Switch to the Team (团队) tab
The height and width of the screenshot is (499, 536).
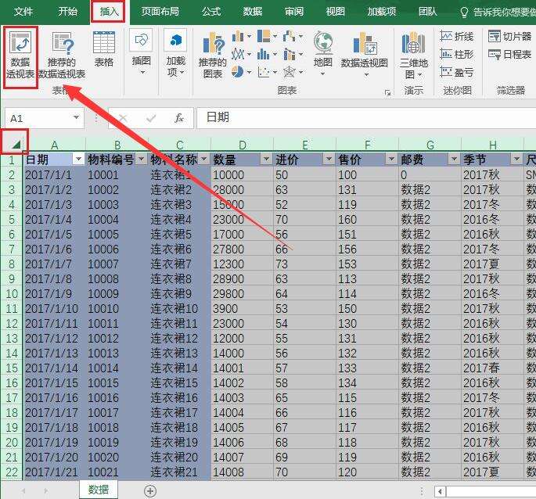coord(428,12)
